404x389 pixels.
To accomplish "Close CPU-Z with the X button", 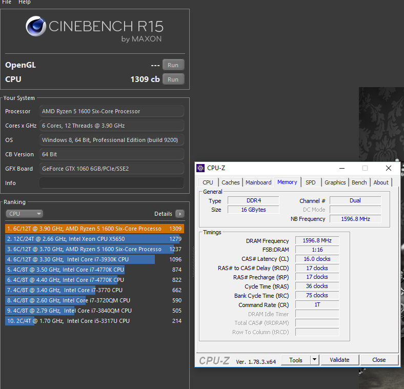I will click(x=388, y=168).
